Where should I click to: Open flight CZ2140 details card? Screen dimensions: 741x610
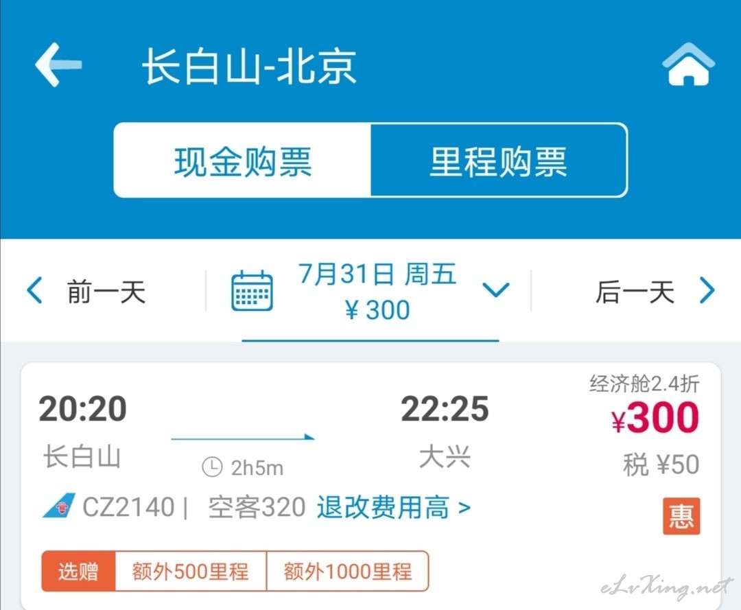tap(371, 486)
